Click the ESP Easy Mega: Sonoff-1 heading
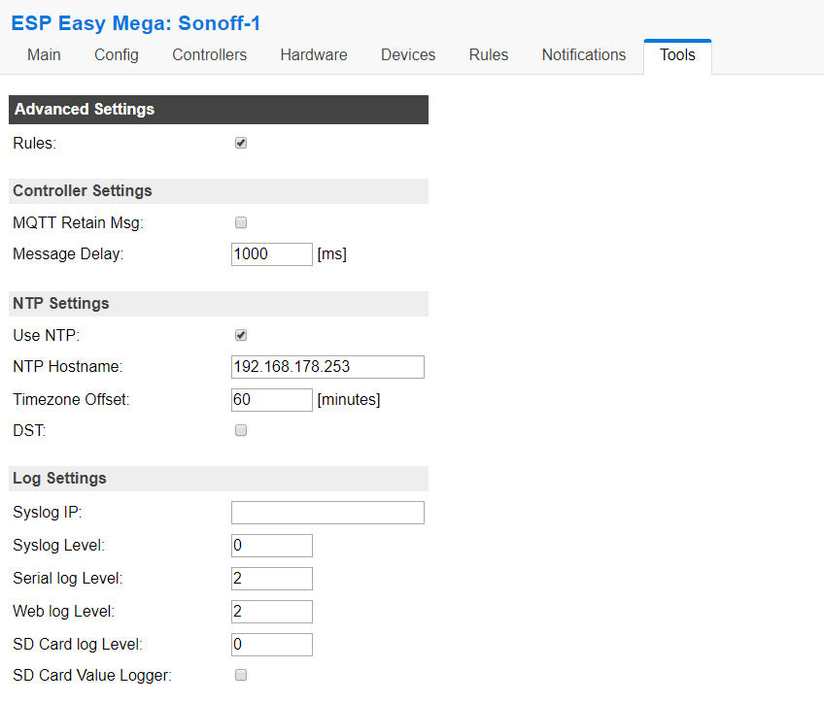This screenshot has width=824, height=703. click(x=135, y=22)
